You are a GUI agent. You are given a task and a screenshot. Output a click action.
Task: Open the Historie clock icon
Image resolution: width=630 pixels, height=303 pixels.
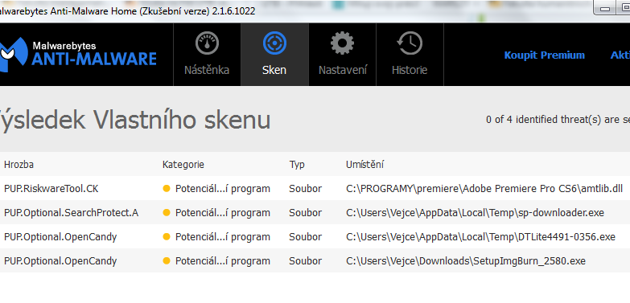[x=410, y=43]
